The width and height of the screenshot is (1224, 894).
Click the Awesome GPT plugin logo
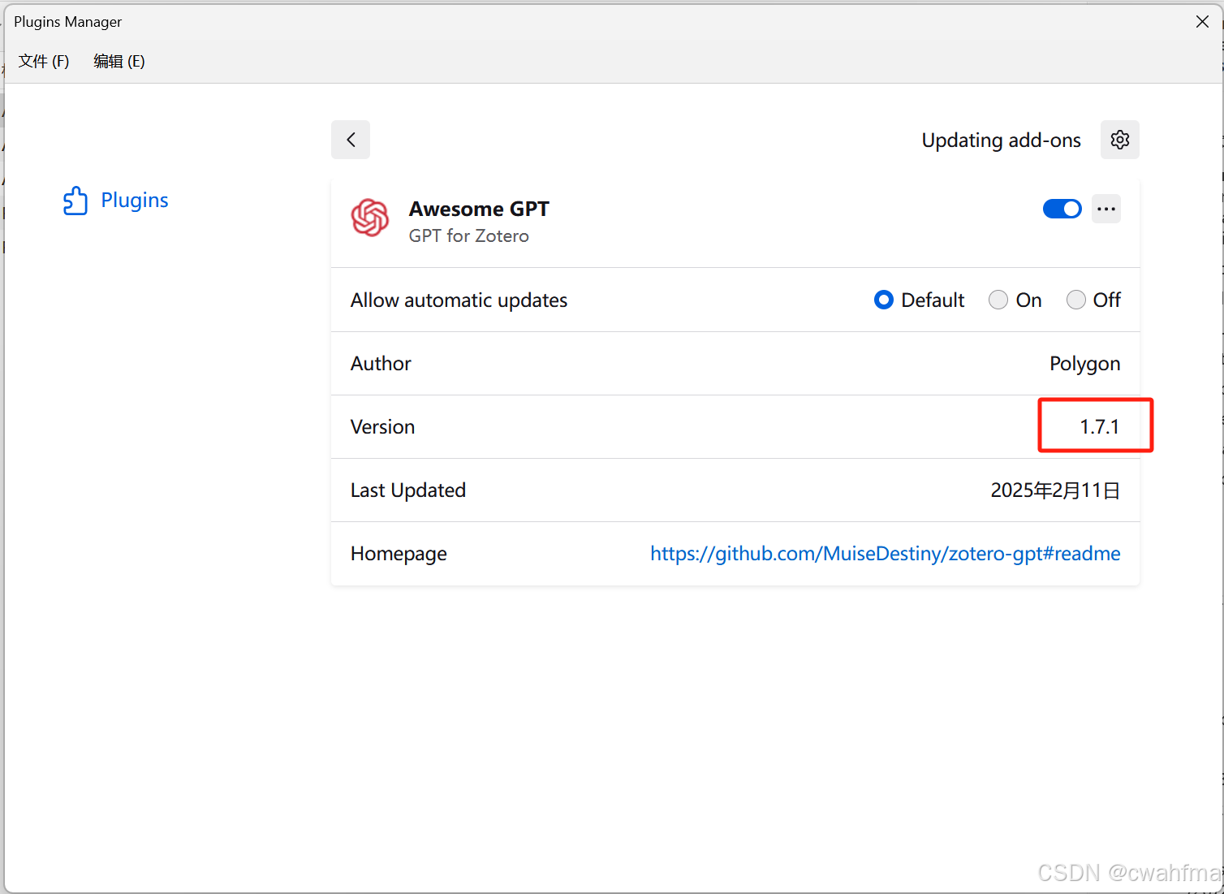coord(370,218)
